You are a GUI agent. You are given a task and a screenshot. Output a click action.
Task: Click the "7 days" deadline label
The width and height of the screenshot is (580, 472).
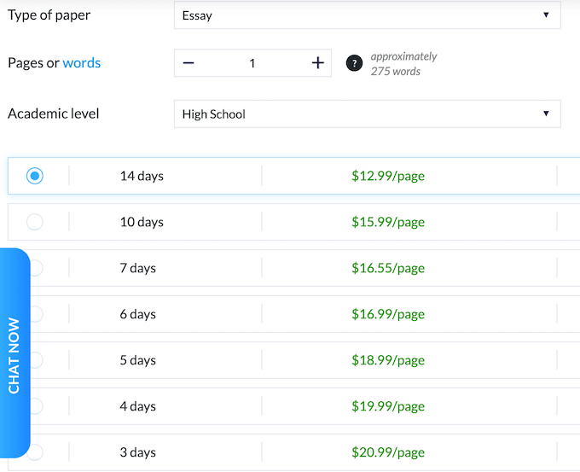tap(137, 268)
